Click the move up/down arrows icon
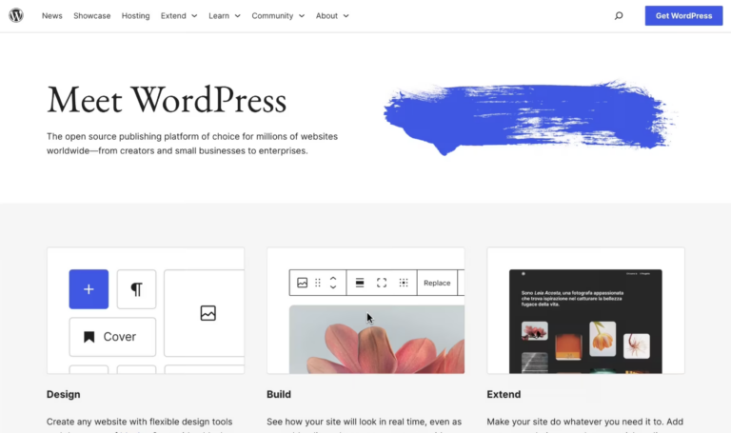This screenshot has width=731, height=433. (333, 283)
